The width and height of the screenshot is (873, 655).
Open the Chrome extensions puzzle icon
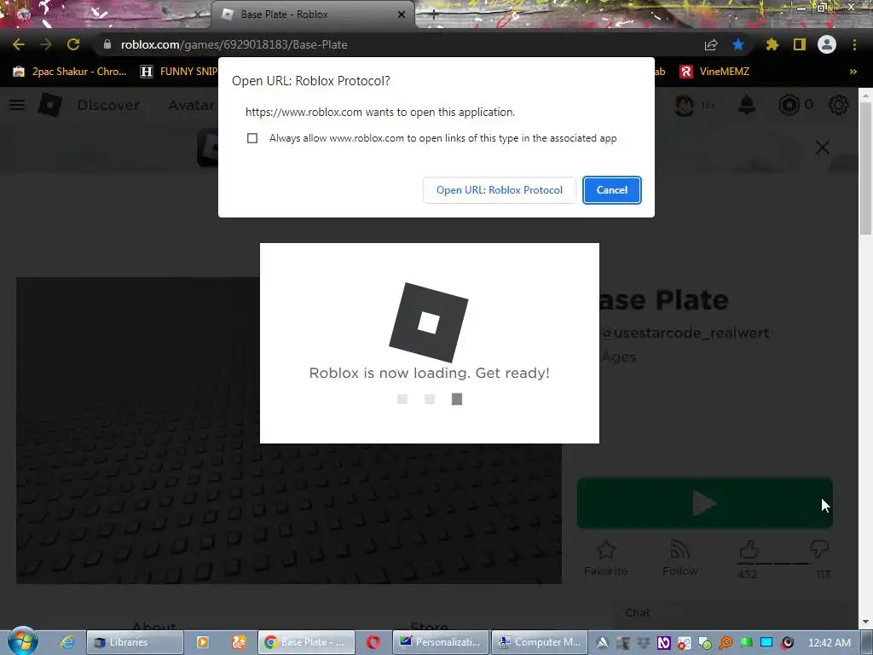(x=772, y=44)
